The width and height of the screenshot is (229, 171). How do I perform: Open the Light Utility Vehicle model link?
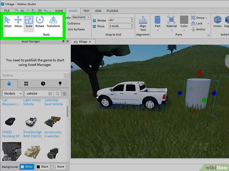point(32,102)
